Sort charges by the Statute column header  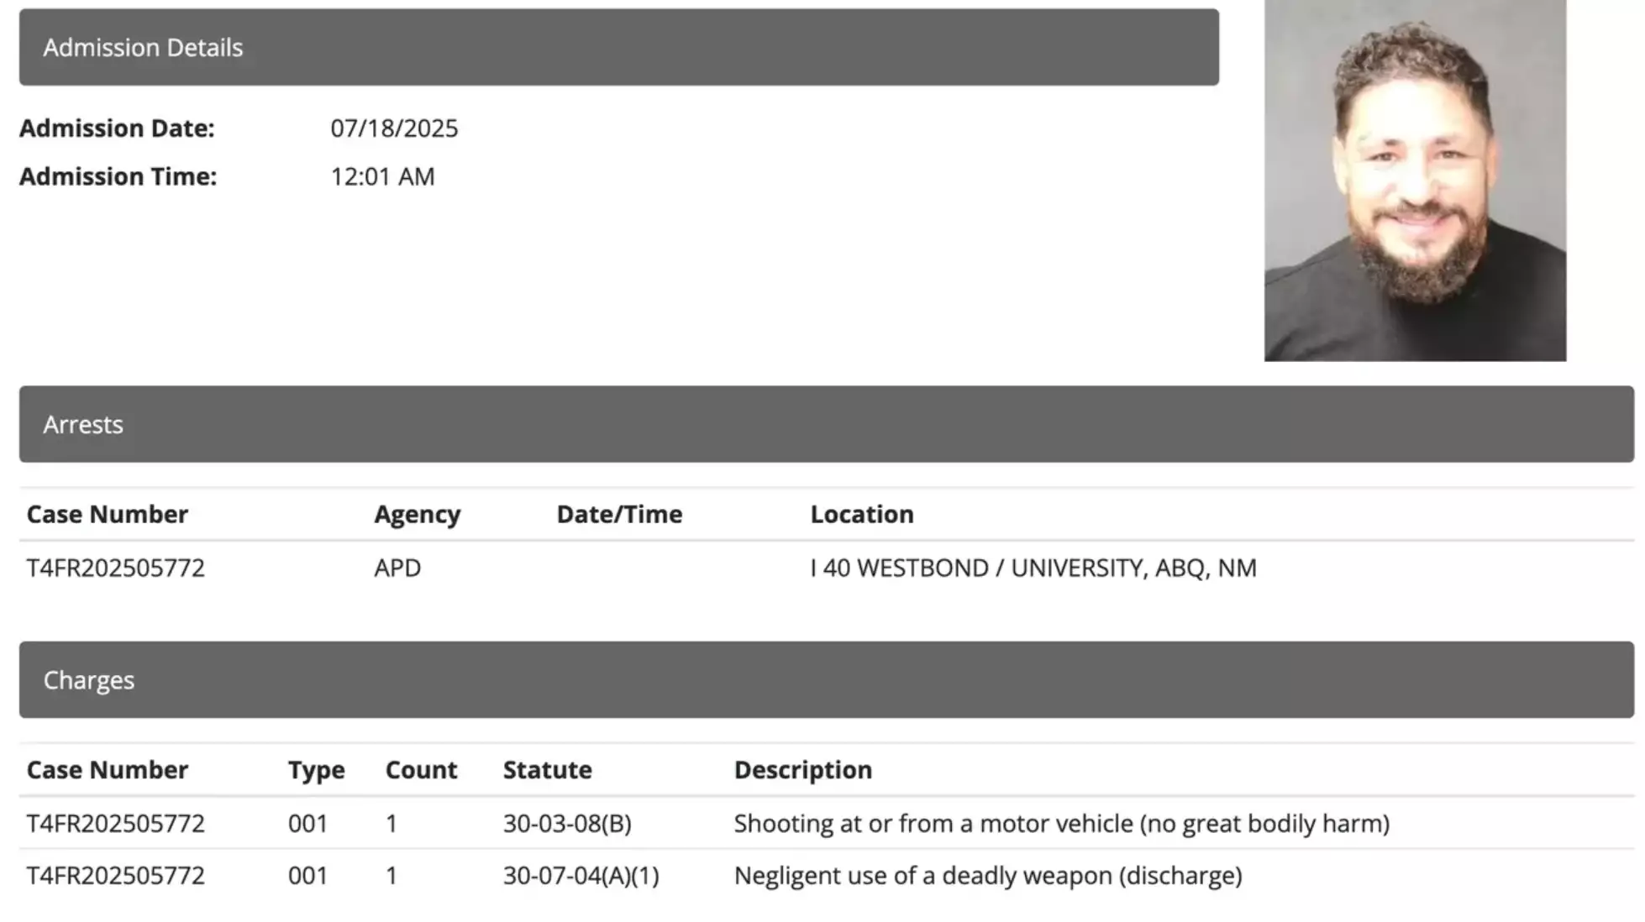click(x=547, y=770)
